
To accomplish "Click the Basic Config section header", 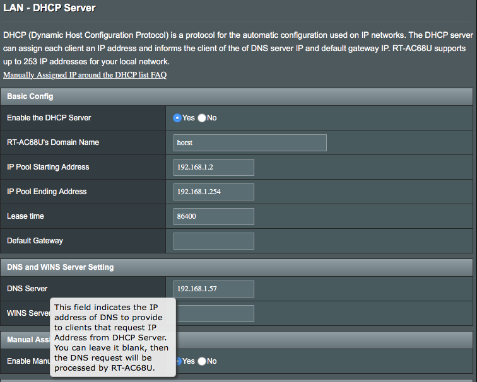I will pos(30,96).
